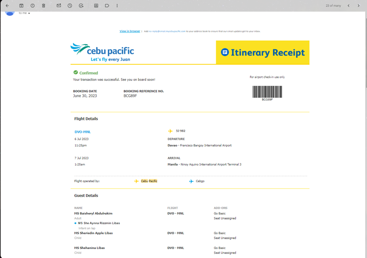The height and width of the screenshot is (258, 367).
Task: Add email to tasks
Action: (x=81, y=6)
